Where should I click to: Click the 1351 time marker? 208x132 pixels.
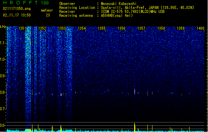[22, 28]
